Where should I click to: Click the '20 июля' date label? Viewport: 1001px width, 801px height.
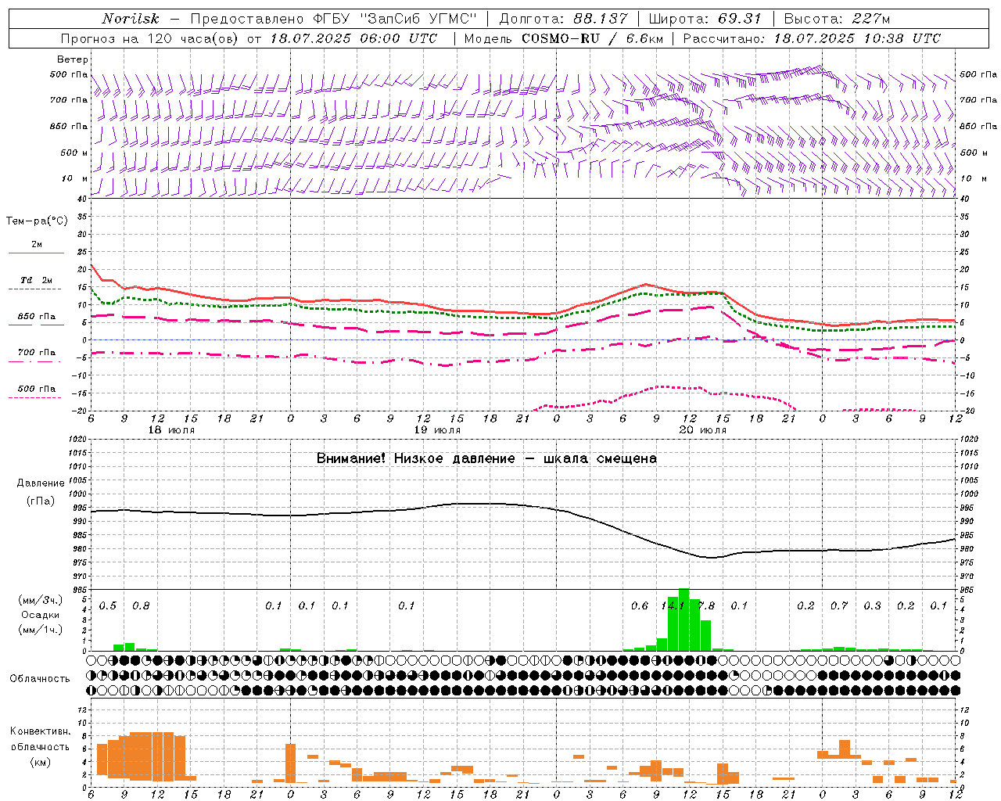702,429
